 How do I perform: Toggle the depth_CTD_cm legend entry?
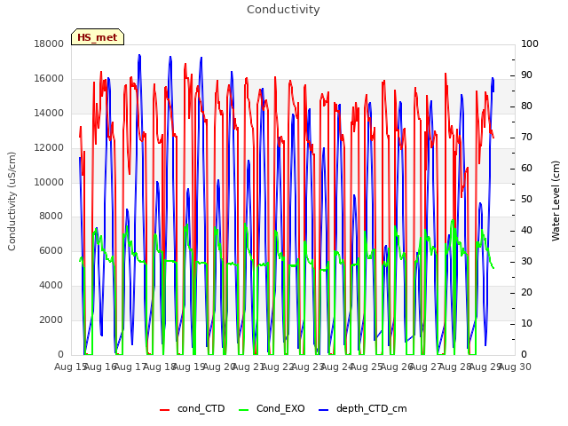(x=363, y=408)
